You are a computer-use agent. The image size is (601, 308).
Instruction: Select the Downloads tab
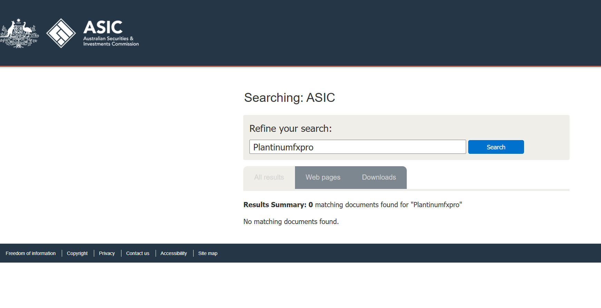pos(379,177)
